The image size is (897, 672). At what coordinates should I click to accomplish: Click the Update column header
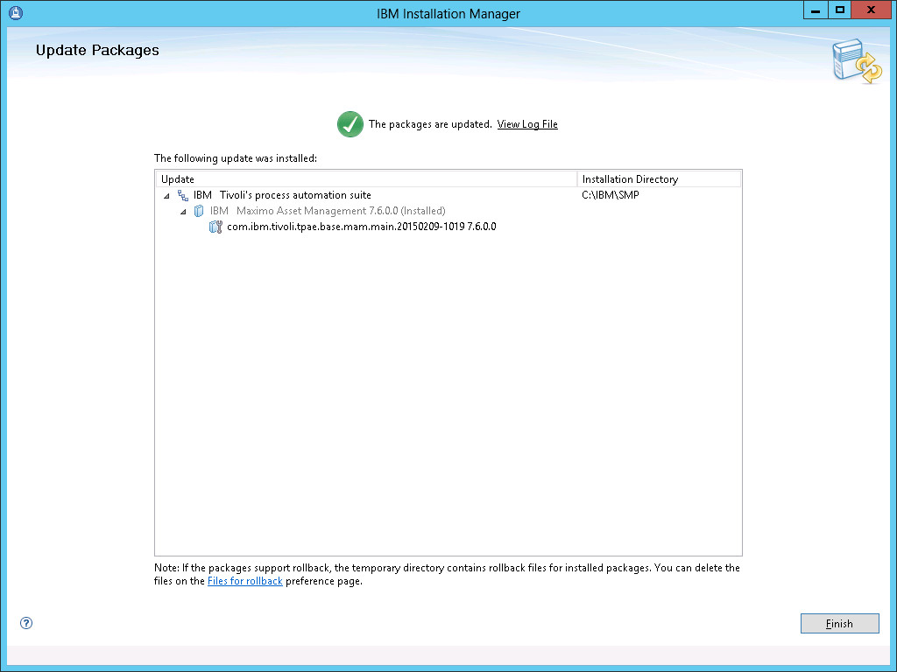pyautogui.click(x=367, y=179)
